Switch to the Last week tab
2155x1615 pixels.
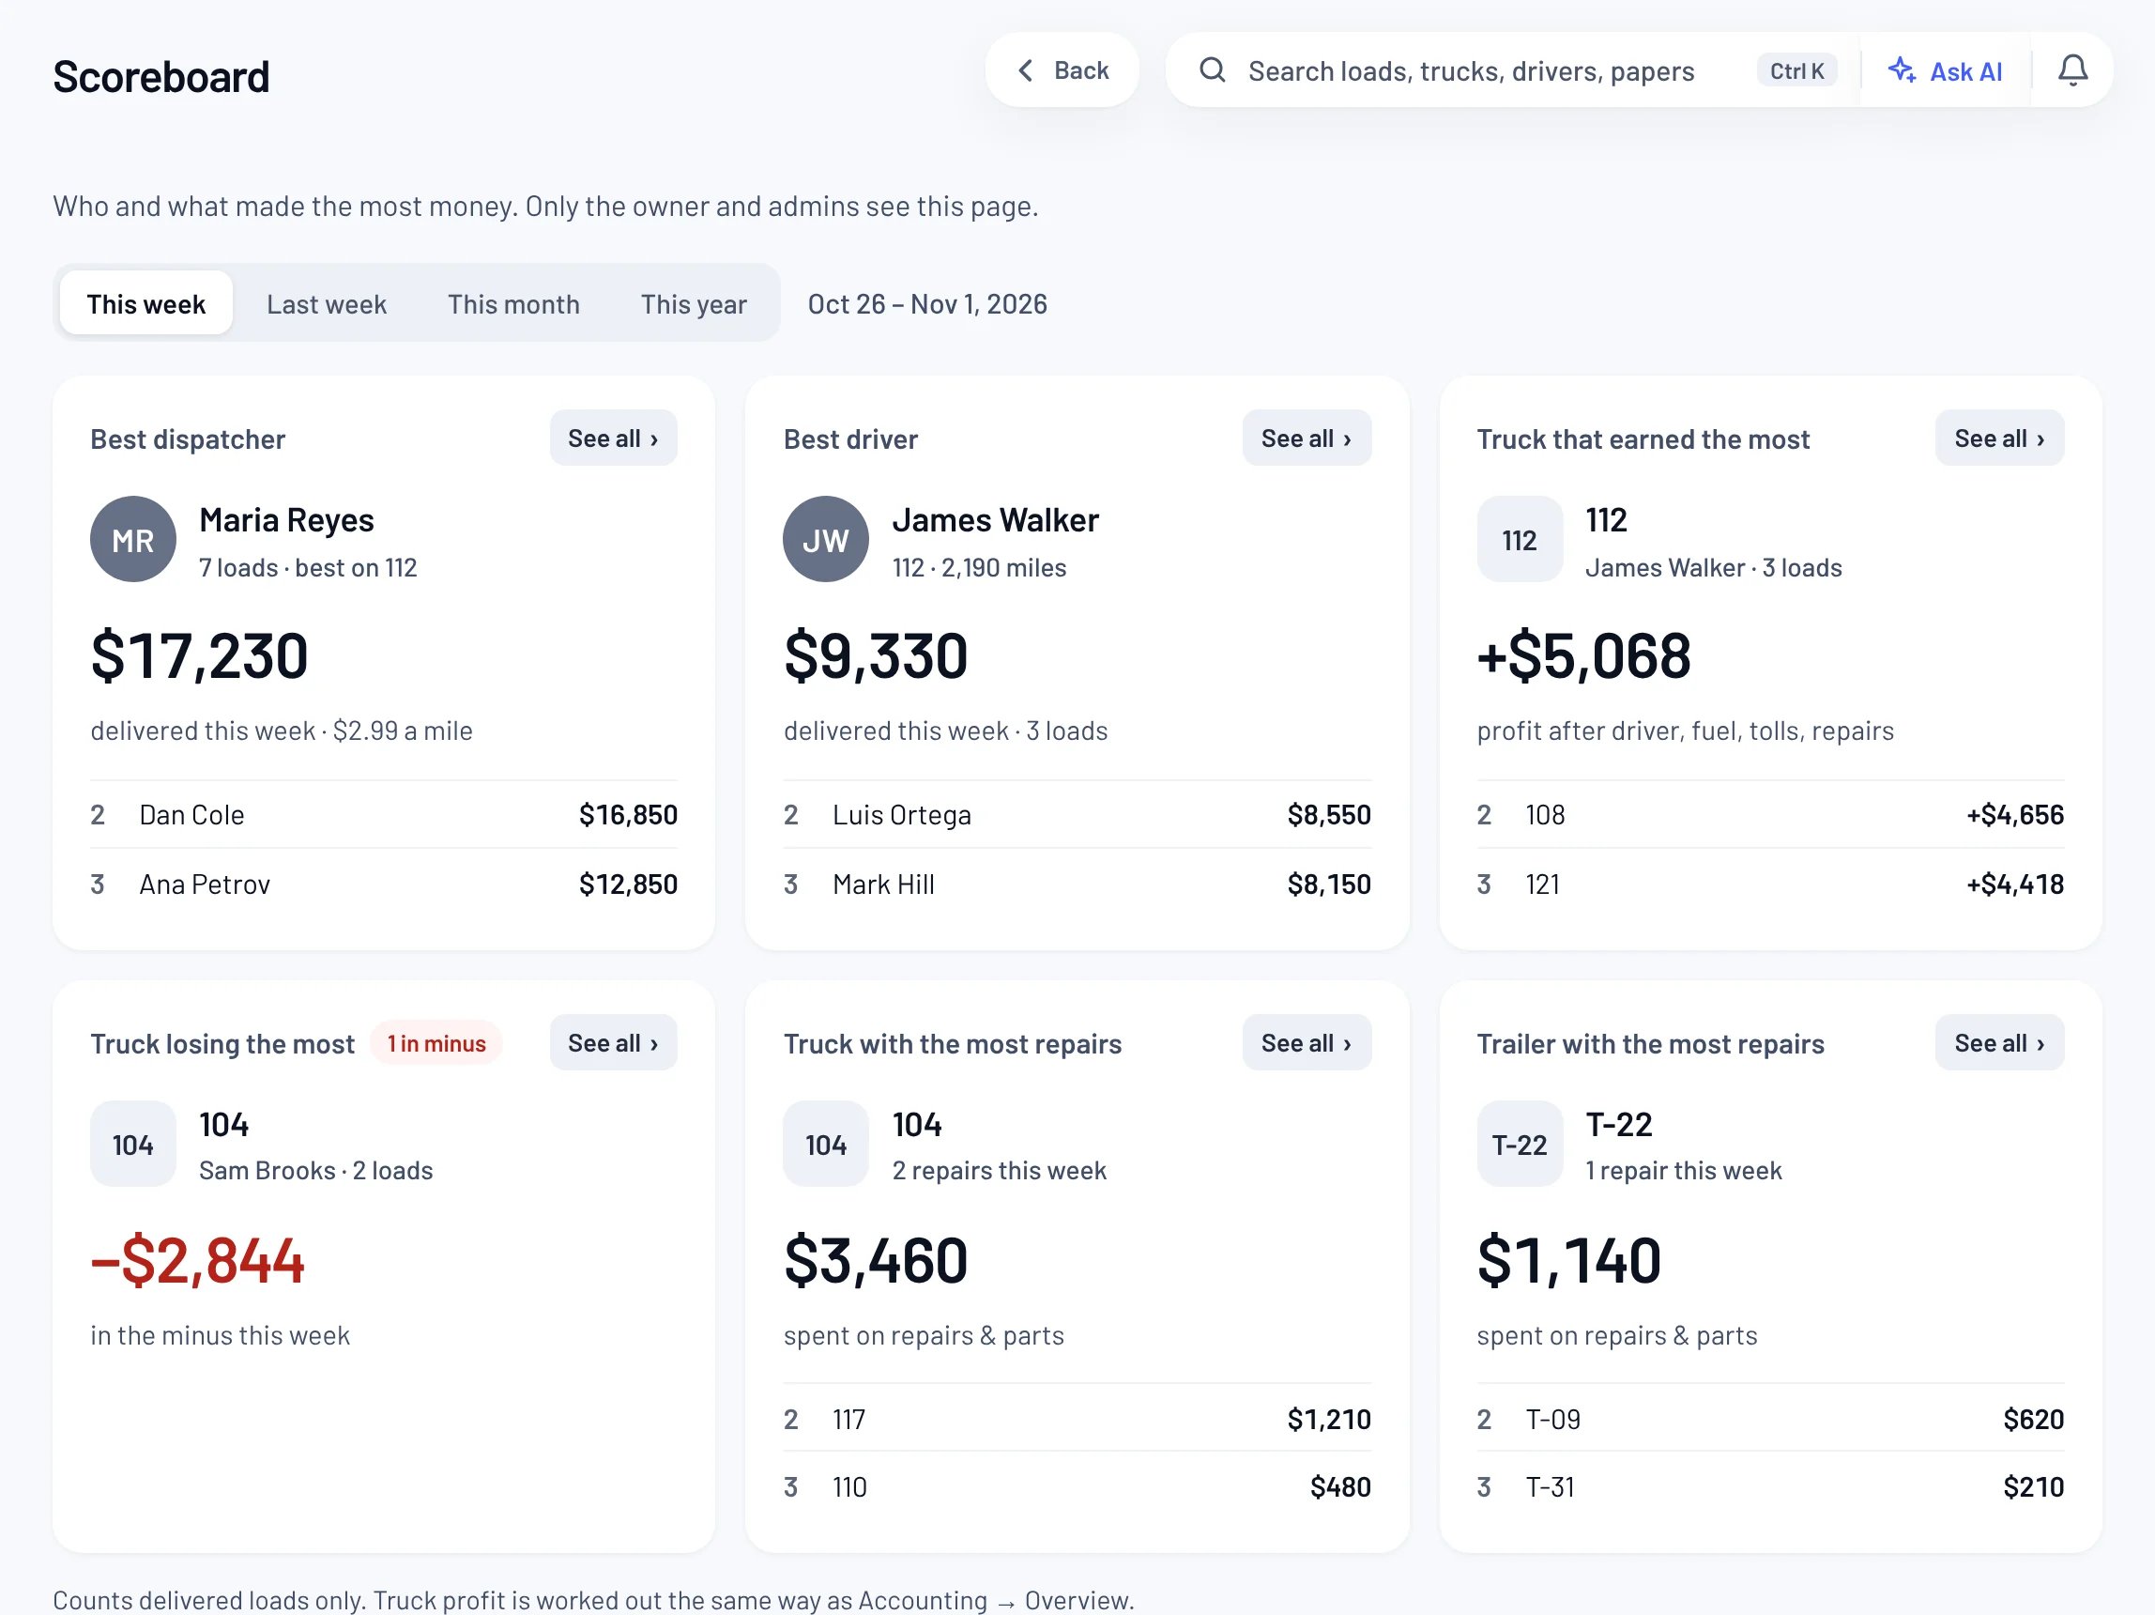(x=327, y=304)
